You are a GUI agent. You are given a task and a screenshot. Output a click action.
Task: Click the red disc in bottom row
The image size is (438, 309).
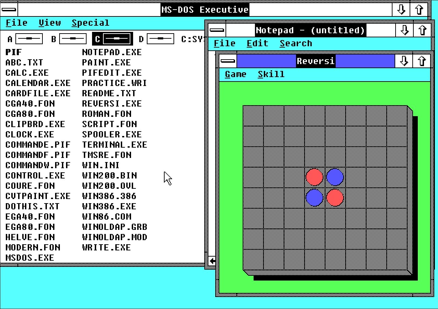[x=335, y=198]
